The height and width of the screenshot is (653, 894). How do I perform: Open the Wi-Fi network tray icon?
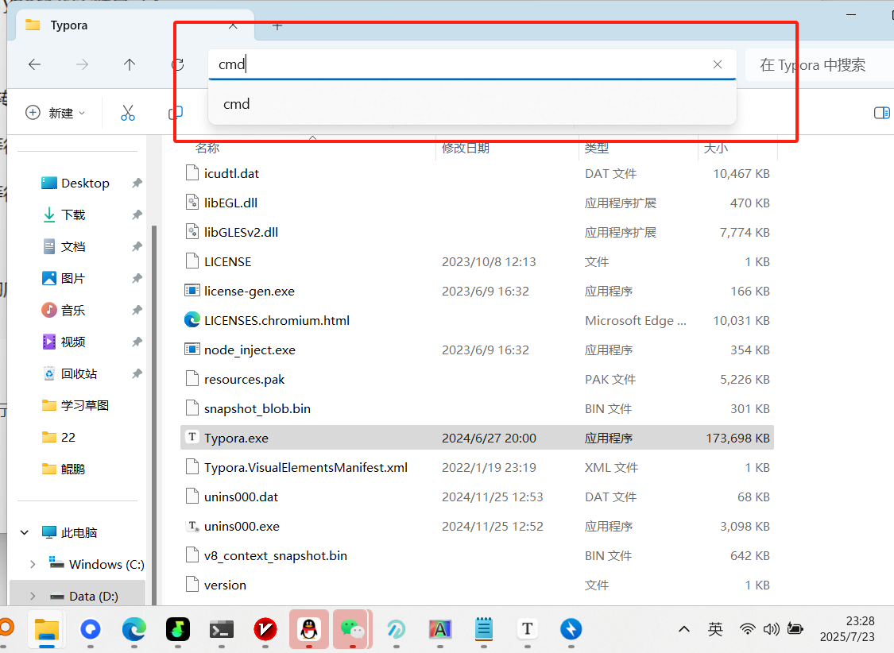[747, 629]
